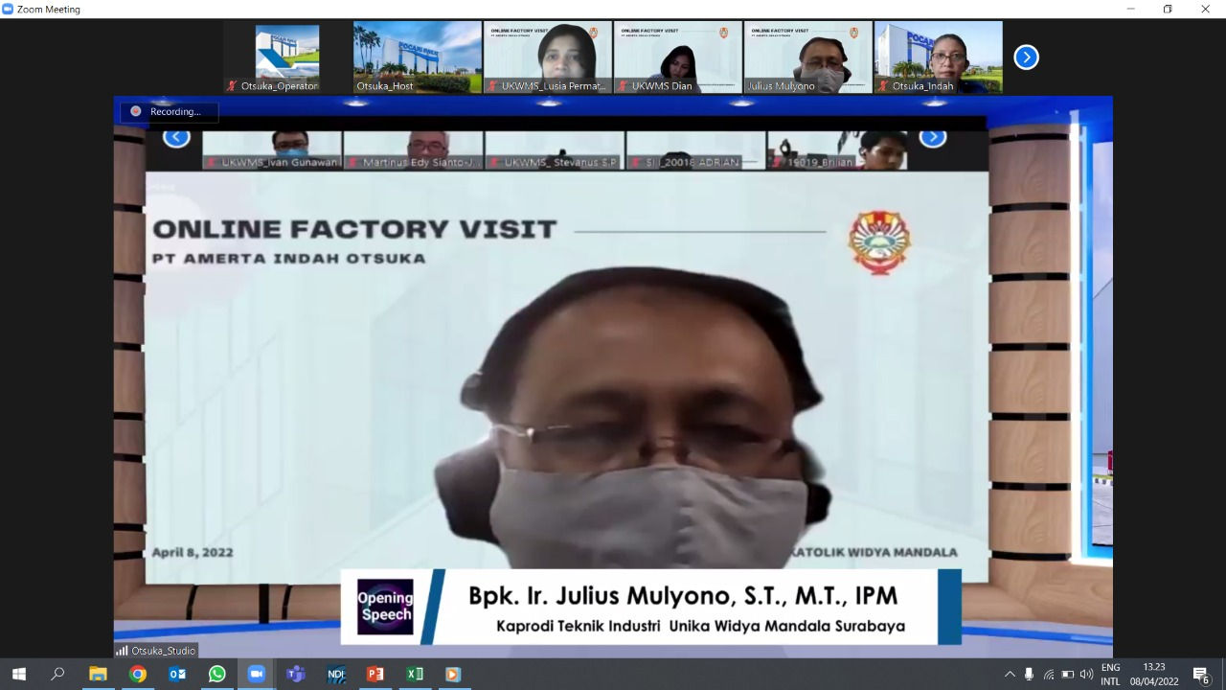Click the Recording... indicator

(170, 111)
